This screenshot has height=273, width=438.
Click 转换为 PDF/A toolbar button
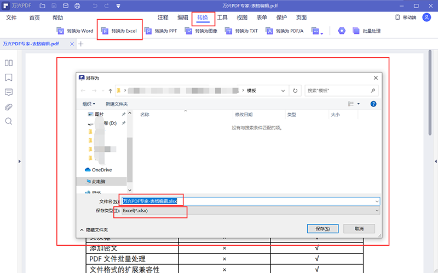point(284,31)
